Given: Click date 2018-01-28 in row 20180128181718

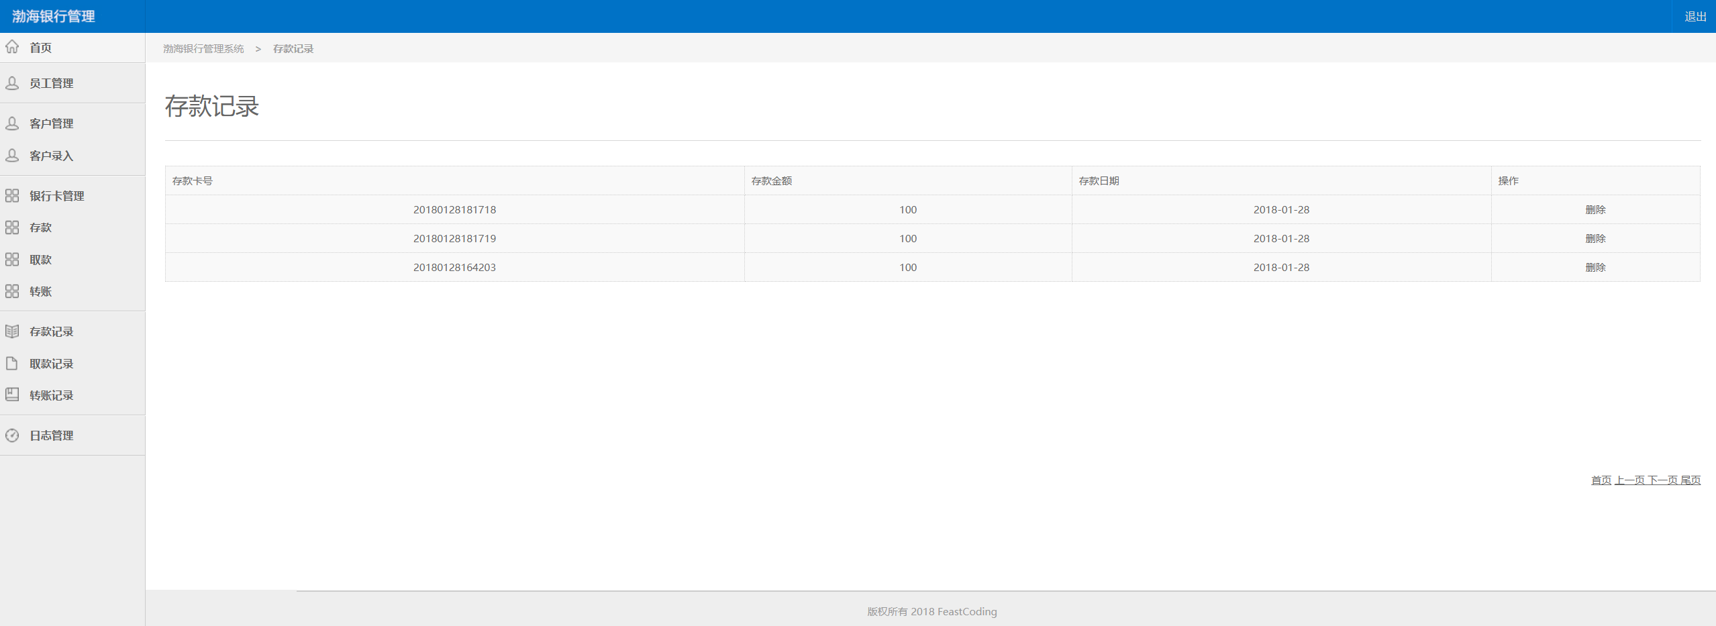Looking at the screenshot, I should pyautogui.click(x=1281, y=210).
